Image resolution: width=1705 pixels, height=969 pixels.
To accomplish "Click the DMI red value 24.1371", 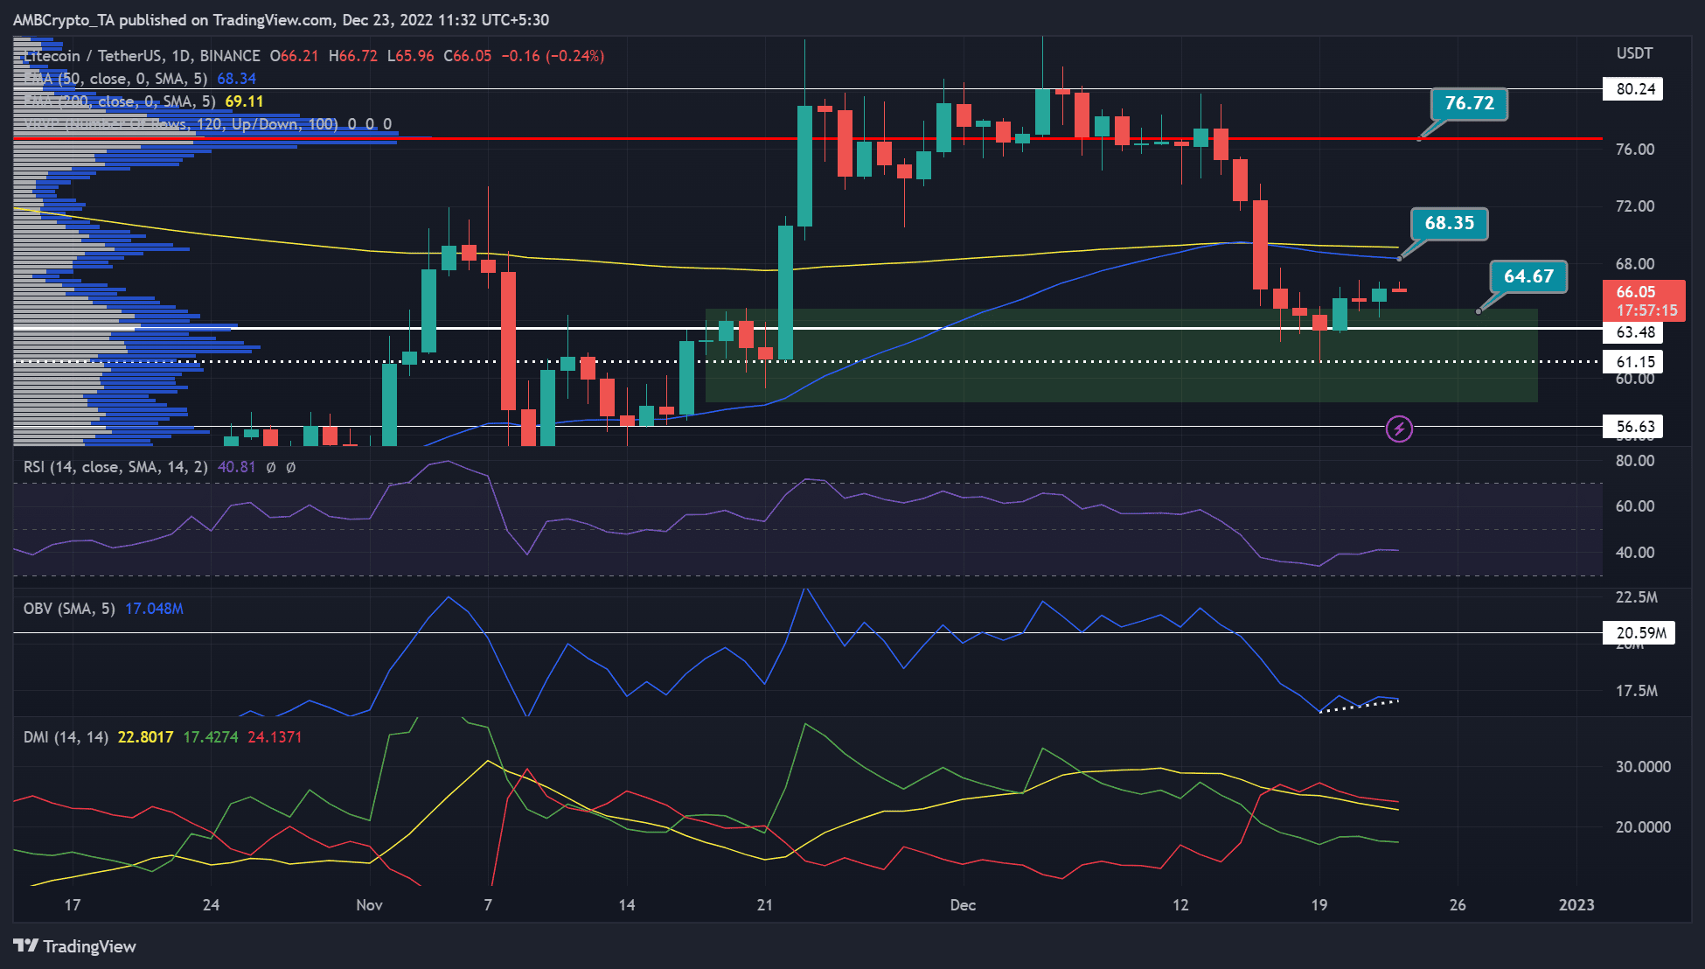I will click(x=275, y=737).
